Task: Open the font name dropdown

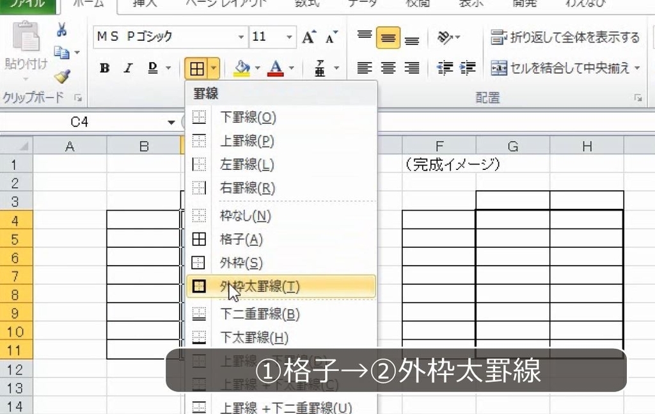Action: 240,38
